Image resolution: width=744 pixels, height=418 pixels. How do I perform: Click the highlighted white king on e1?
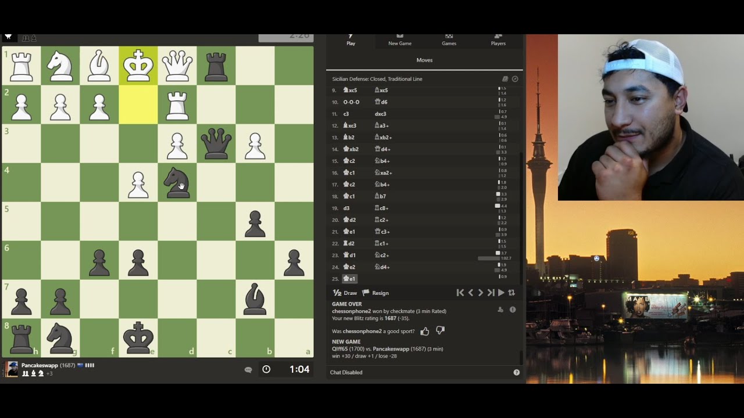tap(138, 66)
